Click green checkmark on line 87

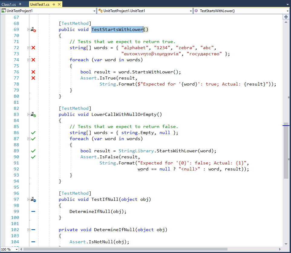click(33, 139)
